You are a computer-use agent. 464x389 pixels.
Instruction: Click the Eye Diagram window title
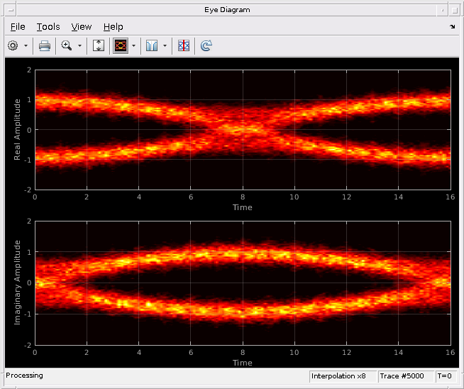coord(227,10)
